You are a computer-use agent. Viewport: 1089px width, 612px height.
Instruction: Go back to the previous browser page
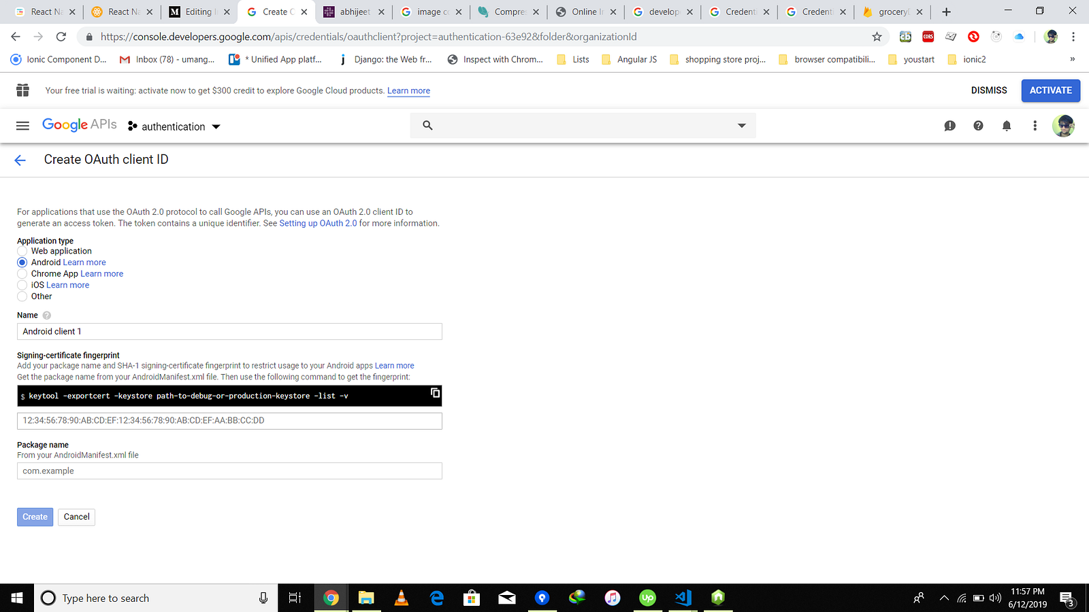pyautogui.click(x=16, y=37)
